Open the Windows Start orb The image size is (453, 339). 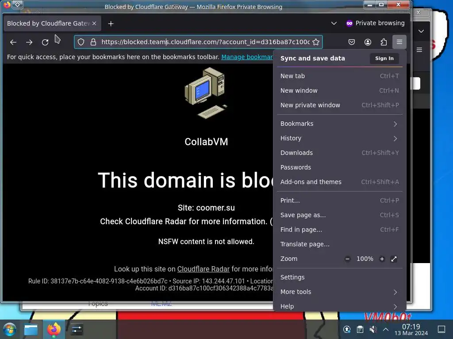click(10, 329)
